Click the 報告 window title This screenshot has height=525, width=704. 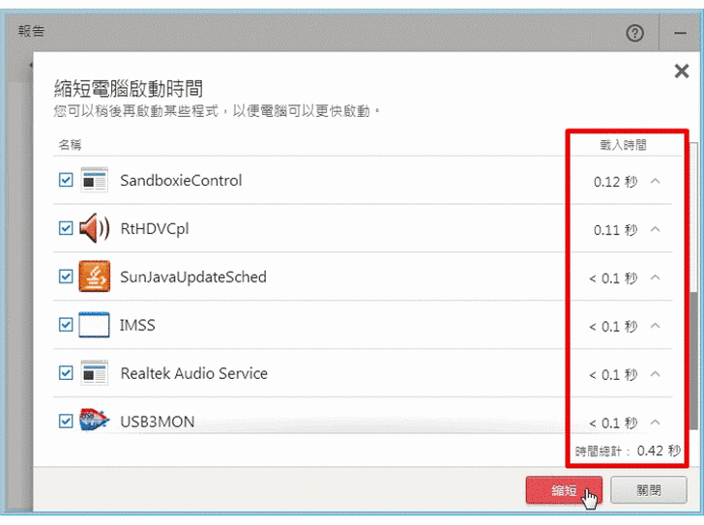click(31, 31)
